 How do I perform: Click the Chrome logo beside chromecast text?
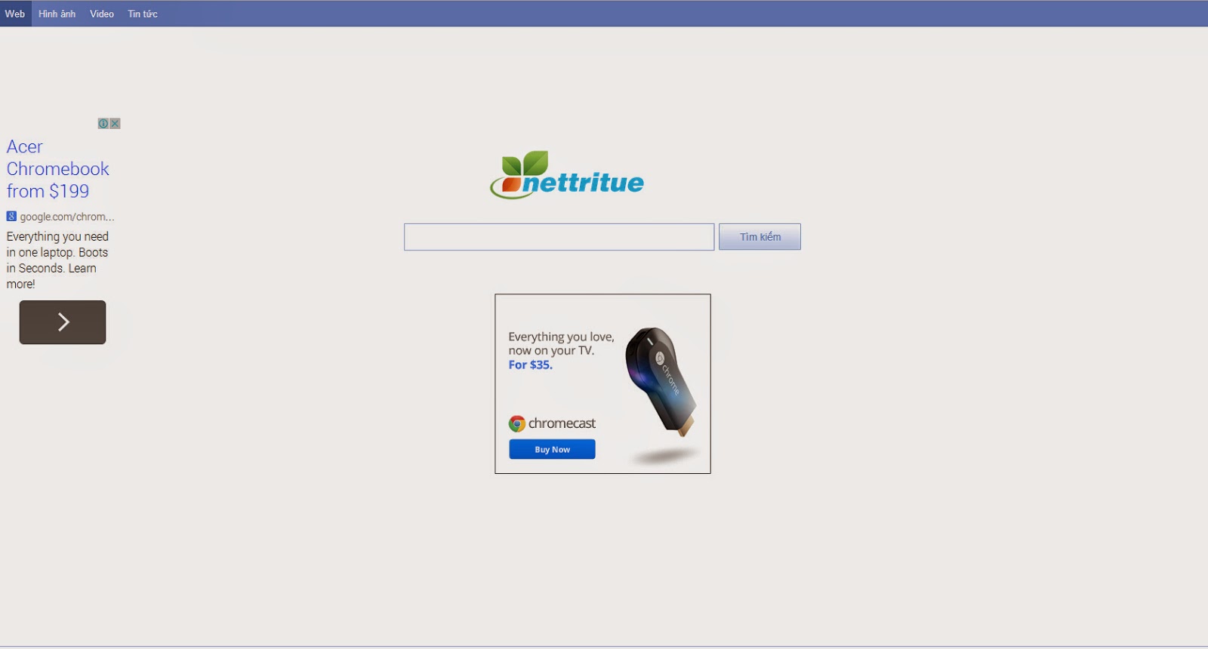tap(517, 423)
